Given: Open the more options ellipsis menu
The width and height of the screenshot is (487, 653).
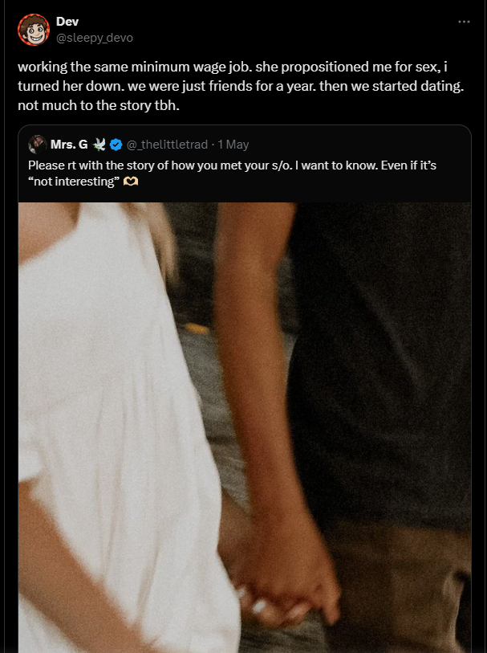Looking at the screenshot, I should pyautogui.click(x=464, y=22).
